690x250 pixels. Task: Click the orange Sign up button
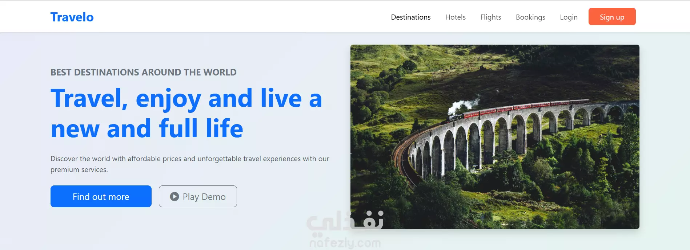[612, 17]
